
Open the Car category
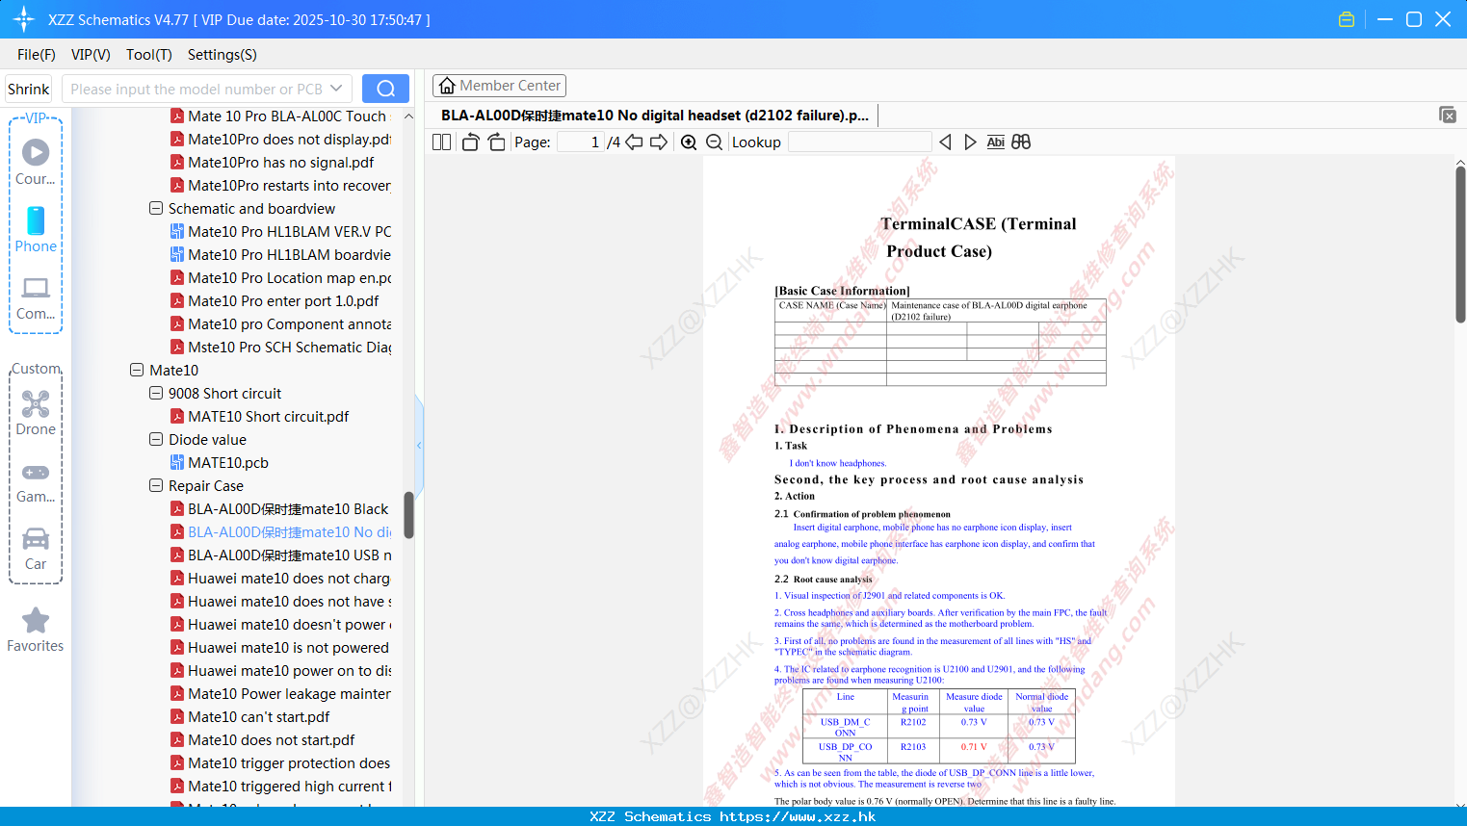[36, 548]
